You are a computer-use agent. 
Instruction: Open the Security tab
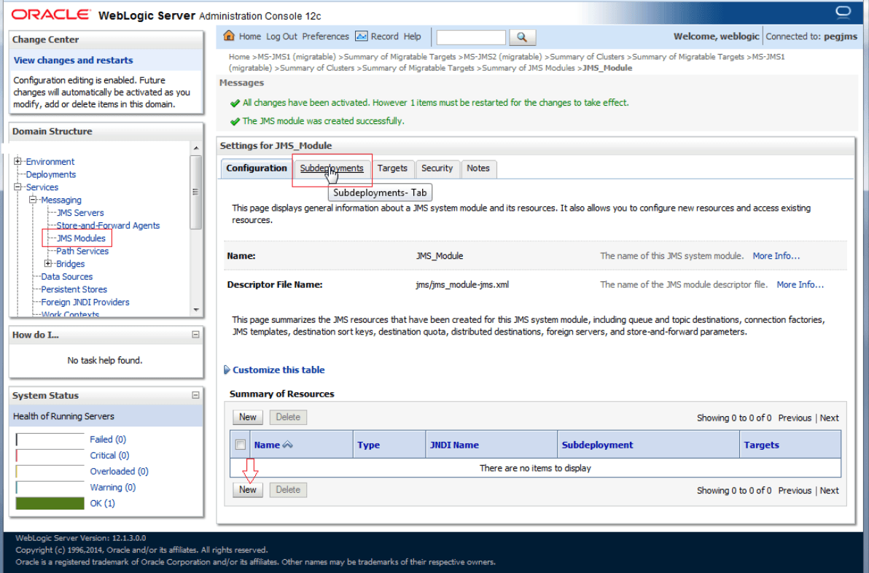point(437,168)
